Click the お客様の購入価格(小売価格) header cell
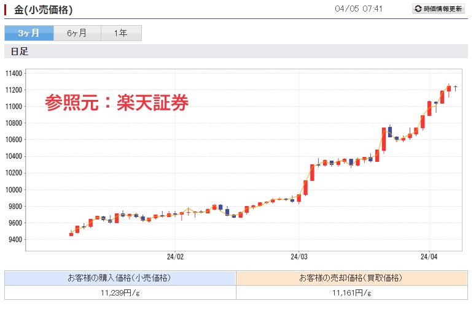The width and height of the screenshot is (476, 309). click(120, 278)
